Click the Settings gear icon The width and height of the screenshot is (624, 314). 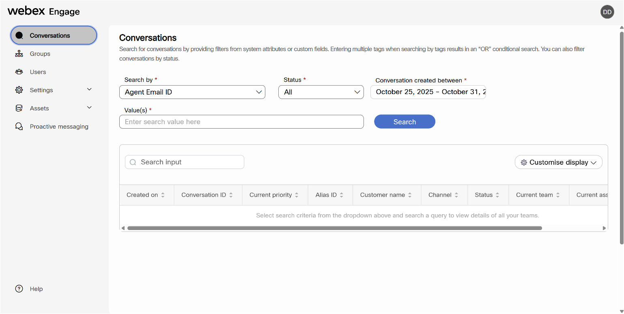(x=19, y=90)
